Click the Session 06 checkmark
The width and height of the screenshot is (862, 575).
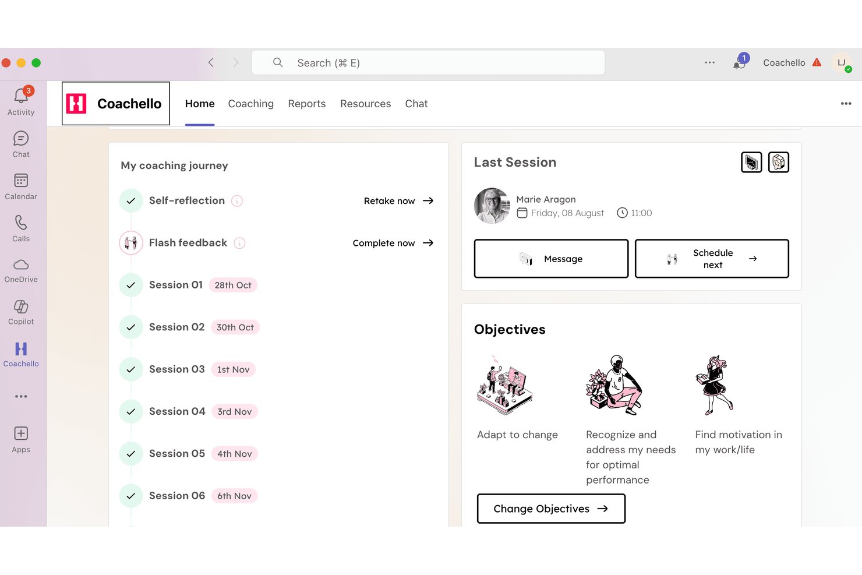[x=131, y=496]
